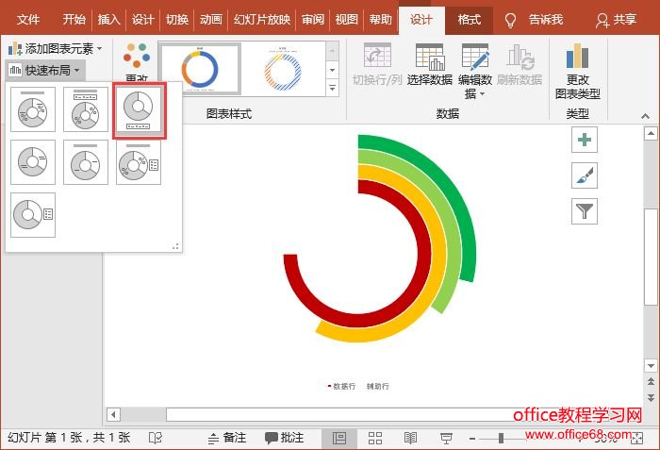The width and height of the screenshot is (660, 450).
Task: Click the 数据行 legend entry
Action: click(x=341, y=386)
